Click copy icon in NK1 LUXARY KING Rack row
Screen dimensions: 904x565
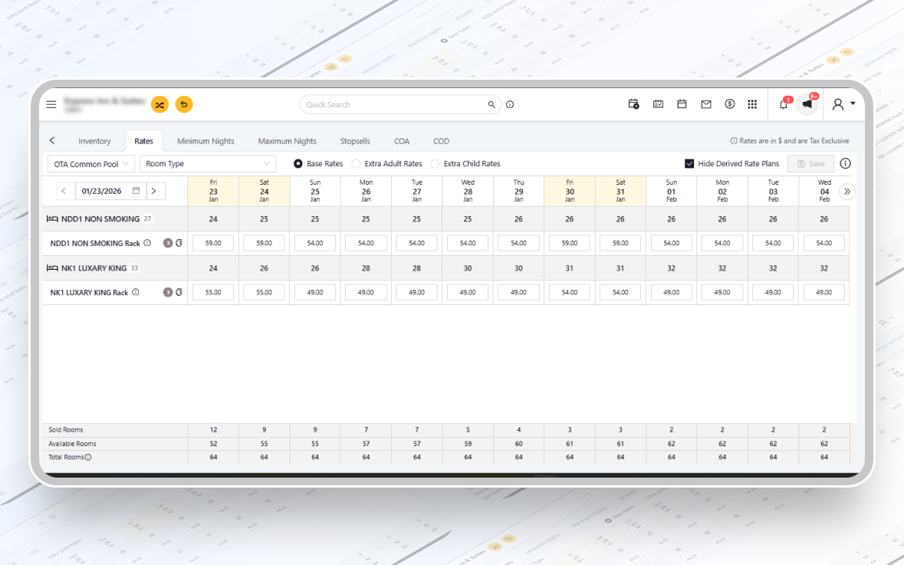[179, 292]
